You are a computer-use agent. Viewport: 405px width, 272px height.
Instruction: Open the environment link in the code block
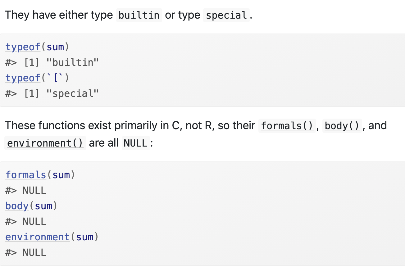(x=38, y=237)
